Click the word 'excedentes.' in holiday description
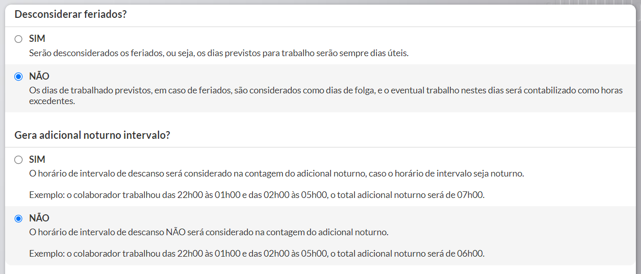The image size is (641, 274). click(52, 101)
